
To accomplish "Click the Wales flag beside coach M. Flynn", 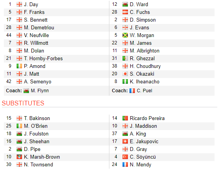I will pos(26,91).
